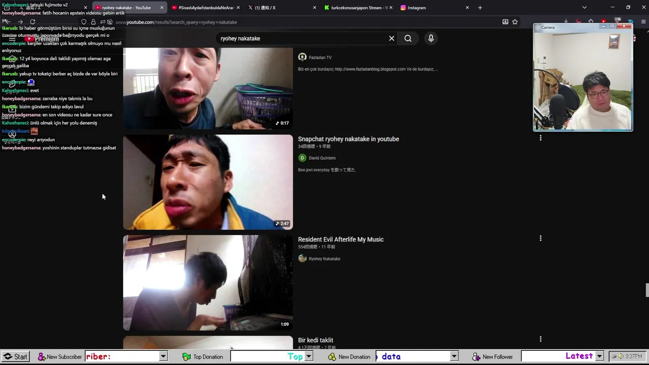Open Fazladan TV channel name link
The image size is (649, 365).
320,58
